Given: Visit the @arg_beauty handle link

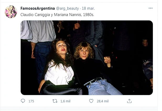Looking at the screenshot, I should point(67,8).
